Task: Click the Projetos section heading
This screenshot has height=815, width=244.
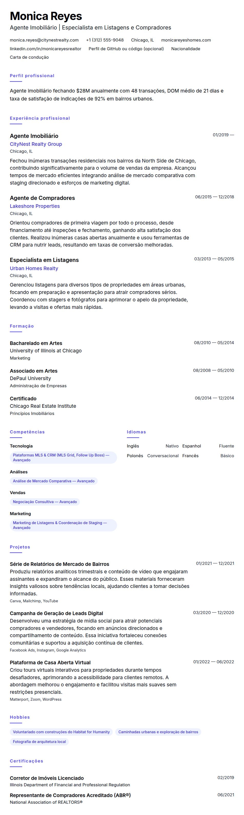Action: tap(20, 547)
